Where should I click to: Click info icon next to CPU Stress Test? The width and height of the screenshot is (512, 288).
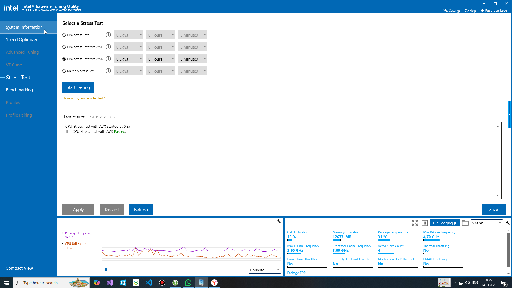(x=108, y=35)
